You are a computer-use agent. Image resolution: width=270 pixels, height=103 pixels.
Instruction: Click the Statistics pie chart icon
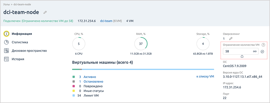point(6,42)
